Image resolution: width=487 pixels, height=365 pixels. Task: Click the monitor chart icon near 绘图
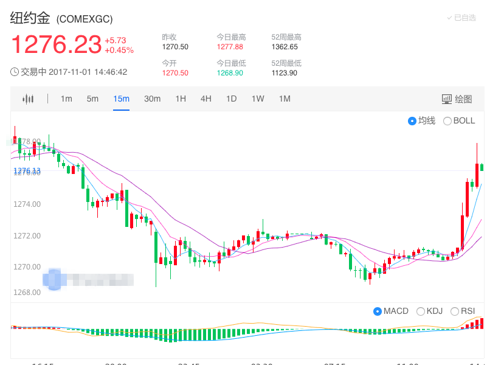[x=446, y=99]
